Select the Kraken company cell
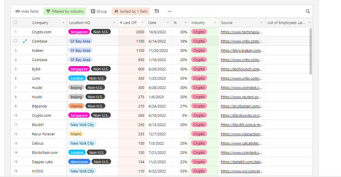Image resolution: width=341 pixels, height=177 pixels. tap(48, 50)
